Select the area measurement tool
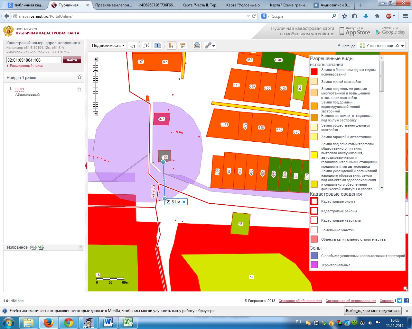This screenshot has height=329, width=412. tap(183, 46)
